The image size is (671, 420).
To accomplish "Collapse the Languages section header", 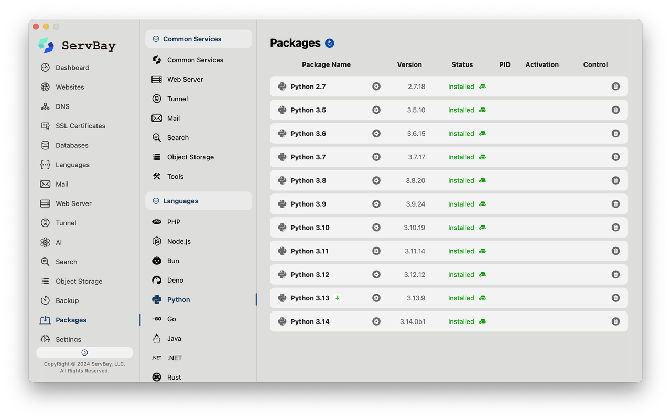I will [156, 201].
